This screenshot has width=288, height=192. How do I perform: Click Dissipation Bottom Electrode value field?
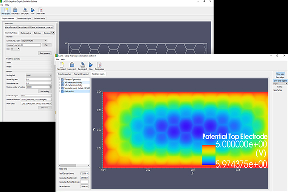(x=84, y=182)
